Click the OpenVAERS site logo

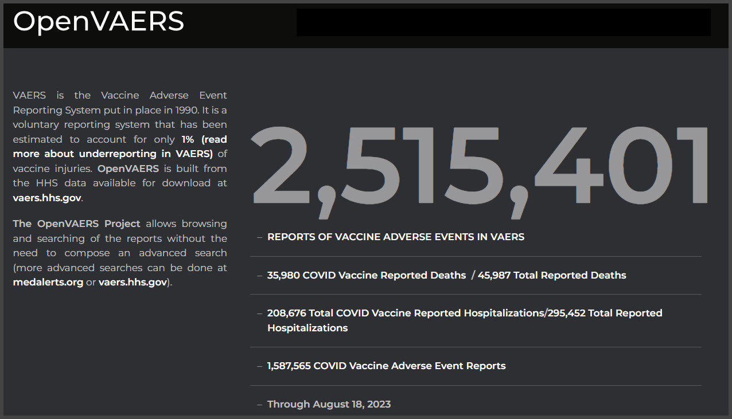point(98,21)
